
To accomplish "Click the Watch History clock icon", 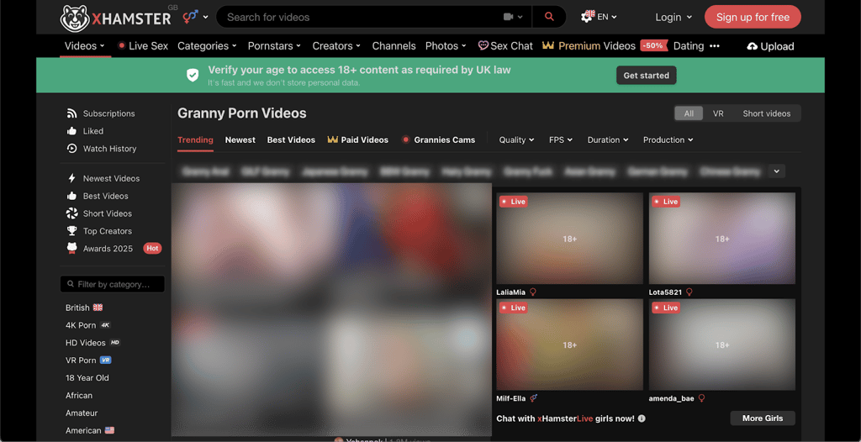I will (71, 149).
